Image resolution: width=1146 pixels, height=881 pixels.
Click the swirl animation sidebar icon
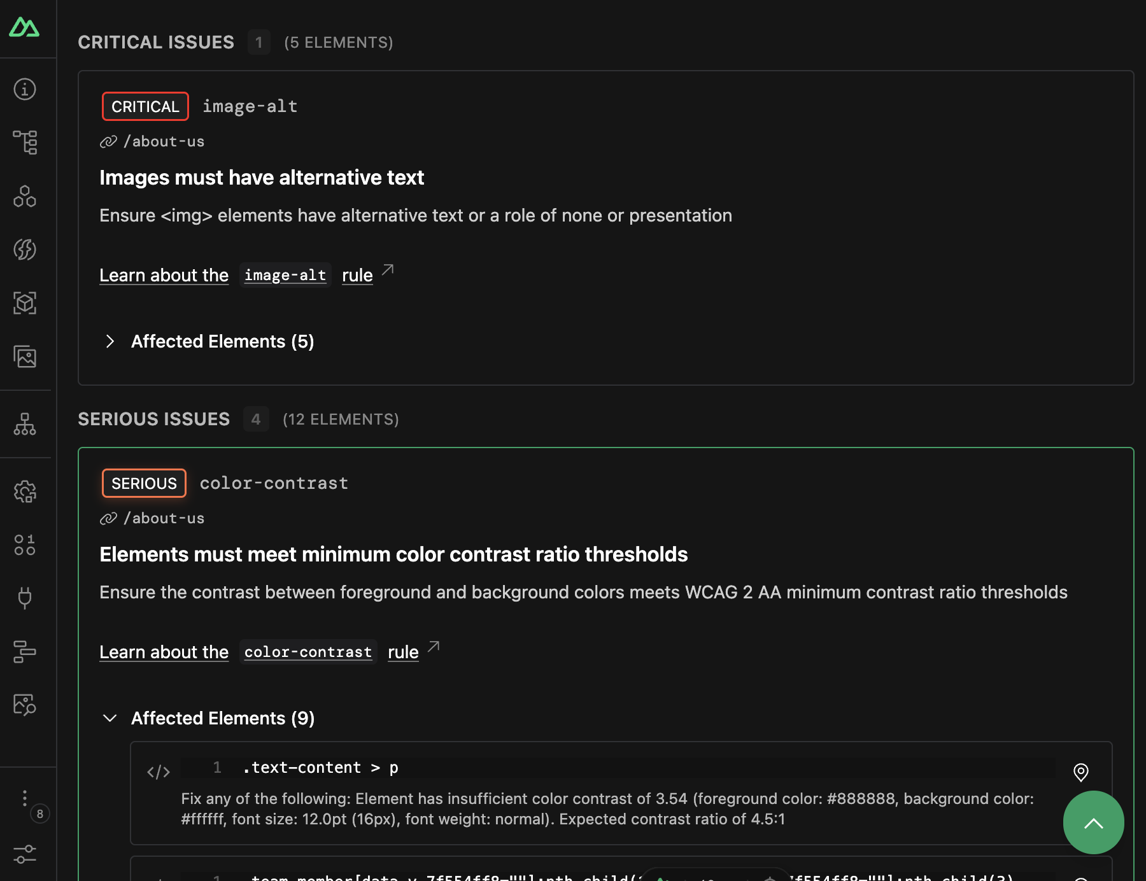click(x=24, y=250)
